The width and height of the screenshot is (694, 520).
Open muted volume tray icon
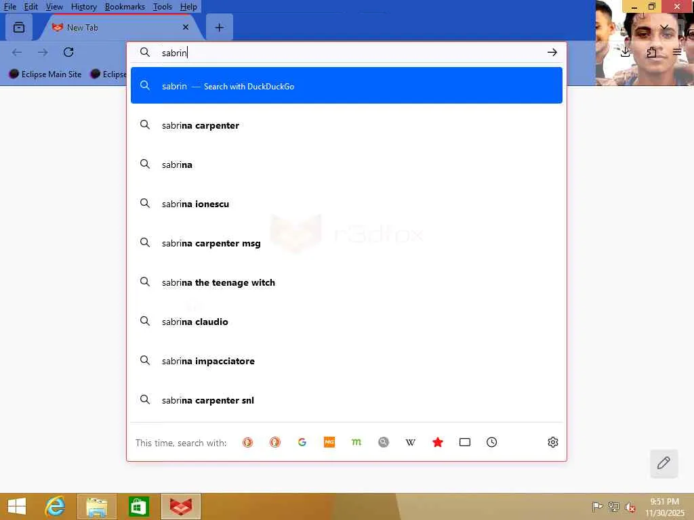630,506
